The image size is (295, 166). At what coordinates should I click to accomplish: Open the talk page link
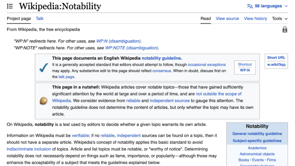66,77
